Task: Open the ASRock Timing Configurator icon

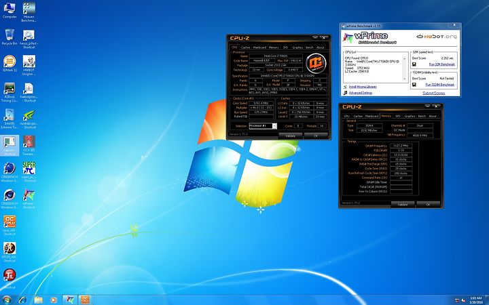Action: [x=10, y=92]
